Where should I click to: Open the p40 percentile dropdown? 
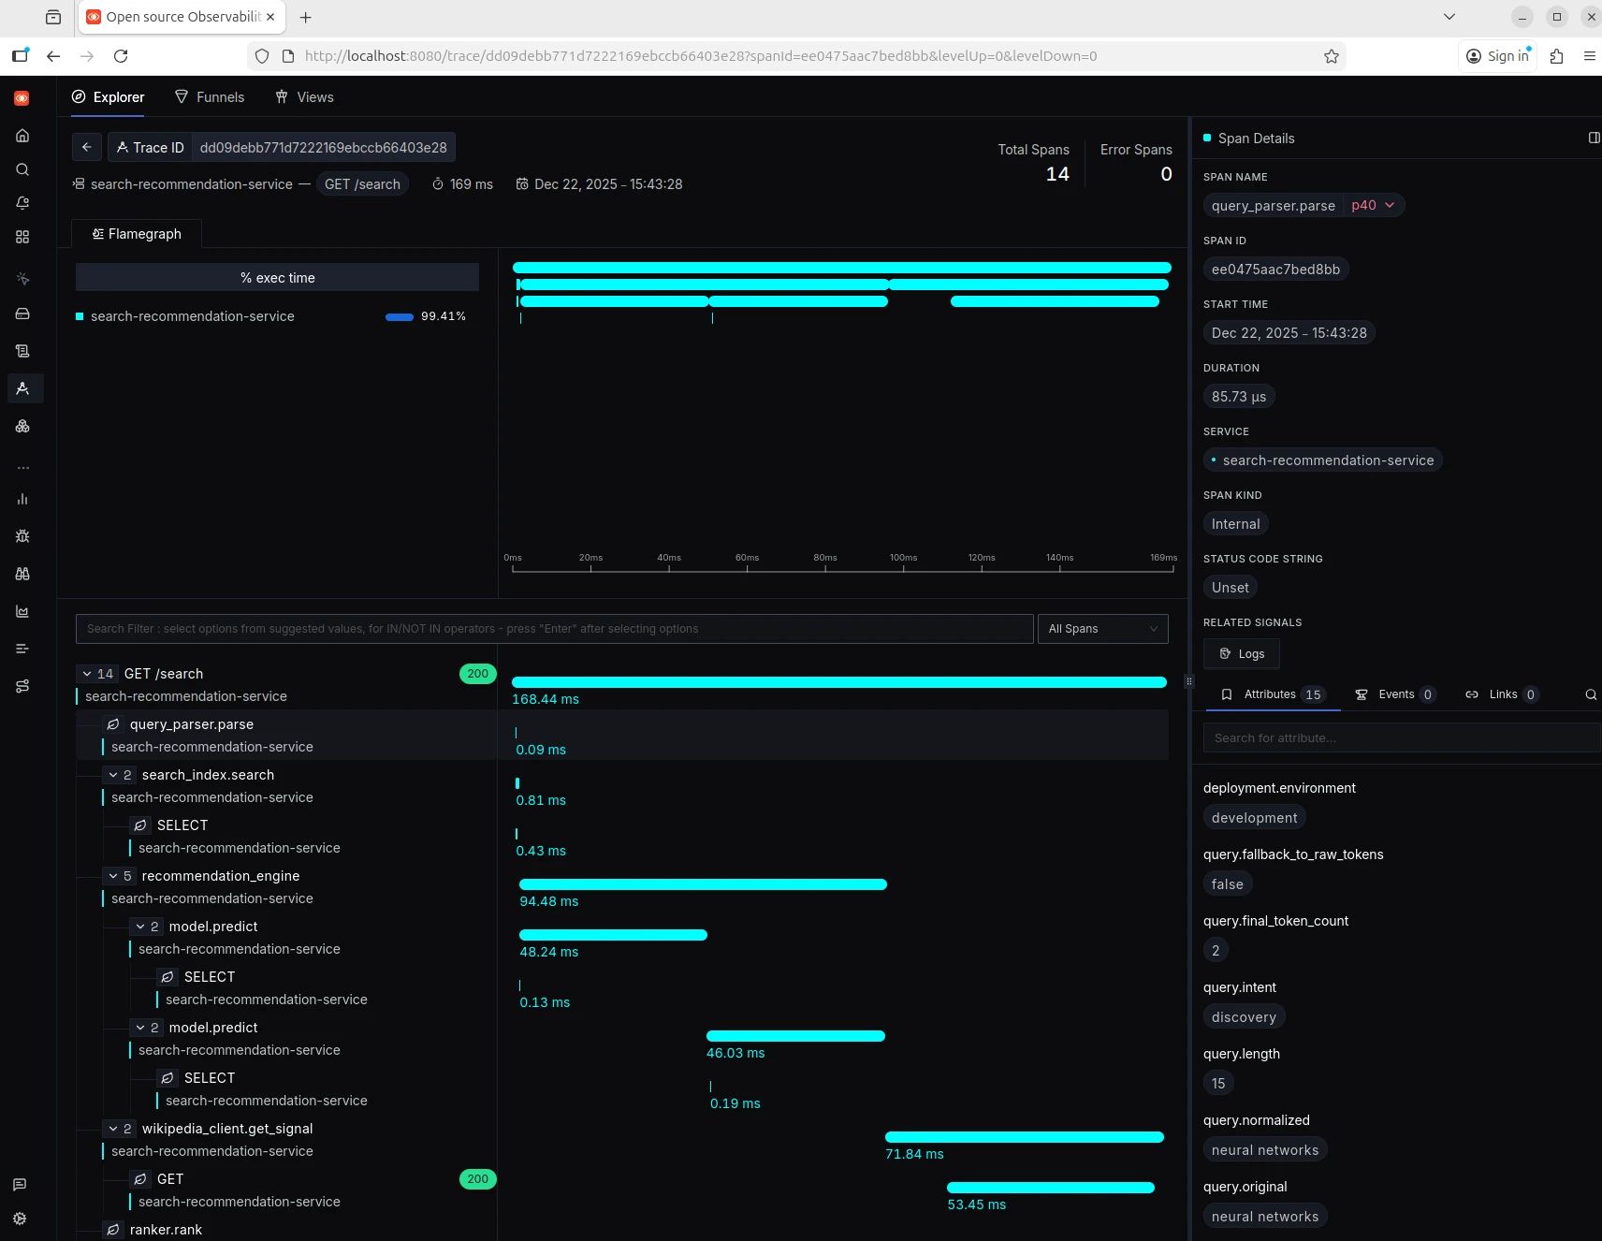click(1373, 205)
